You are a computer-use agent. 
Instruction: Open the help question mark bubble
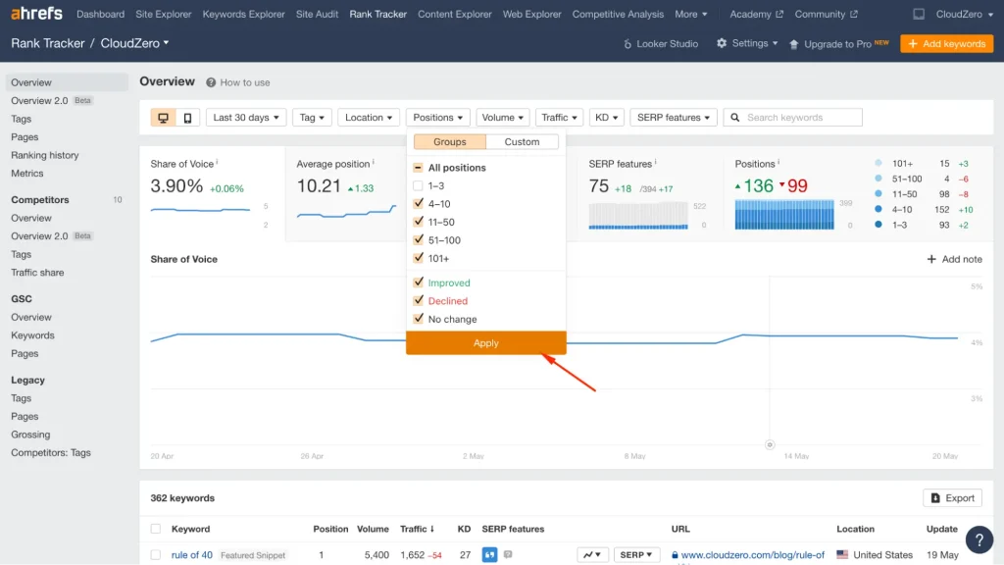coord(979,539)
